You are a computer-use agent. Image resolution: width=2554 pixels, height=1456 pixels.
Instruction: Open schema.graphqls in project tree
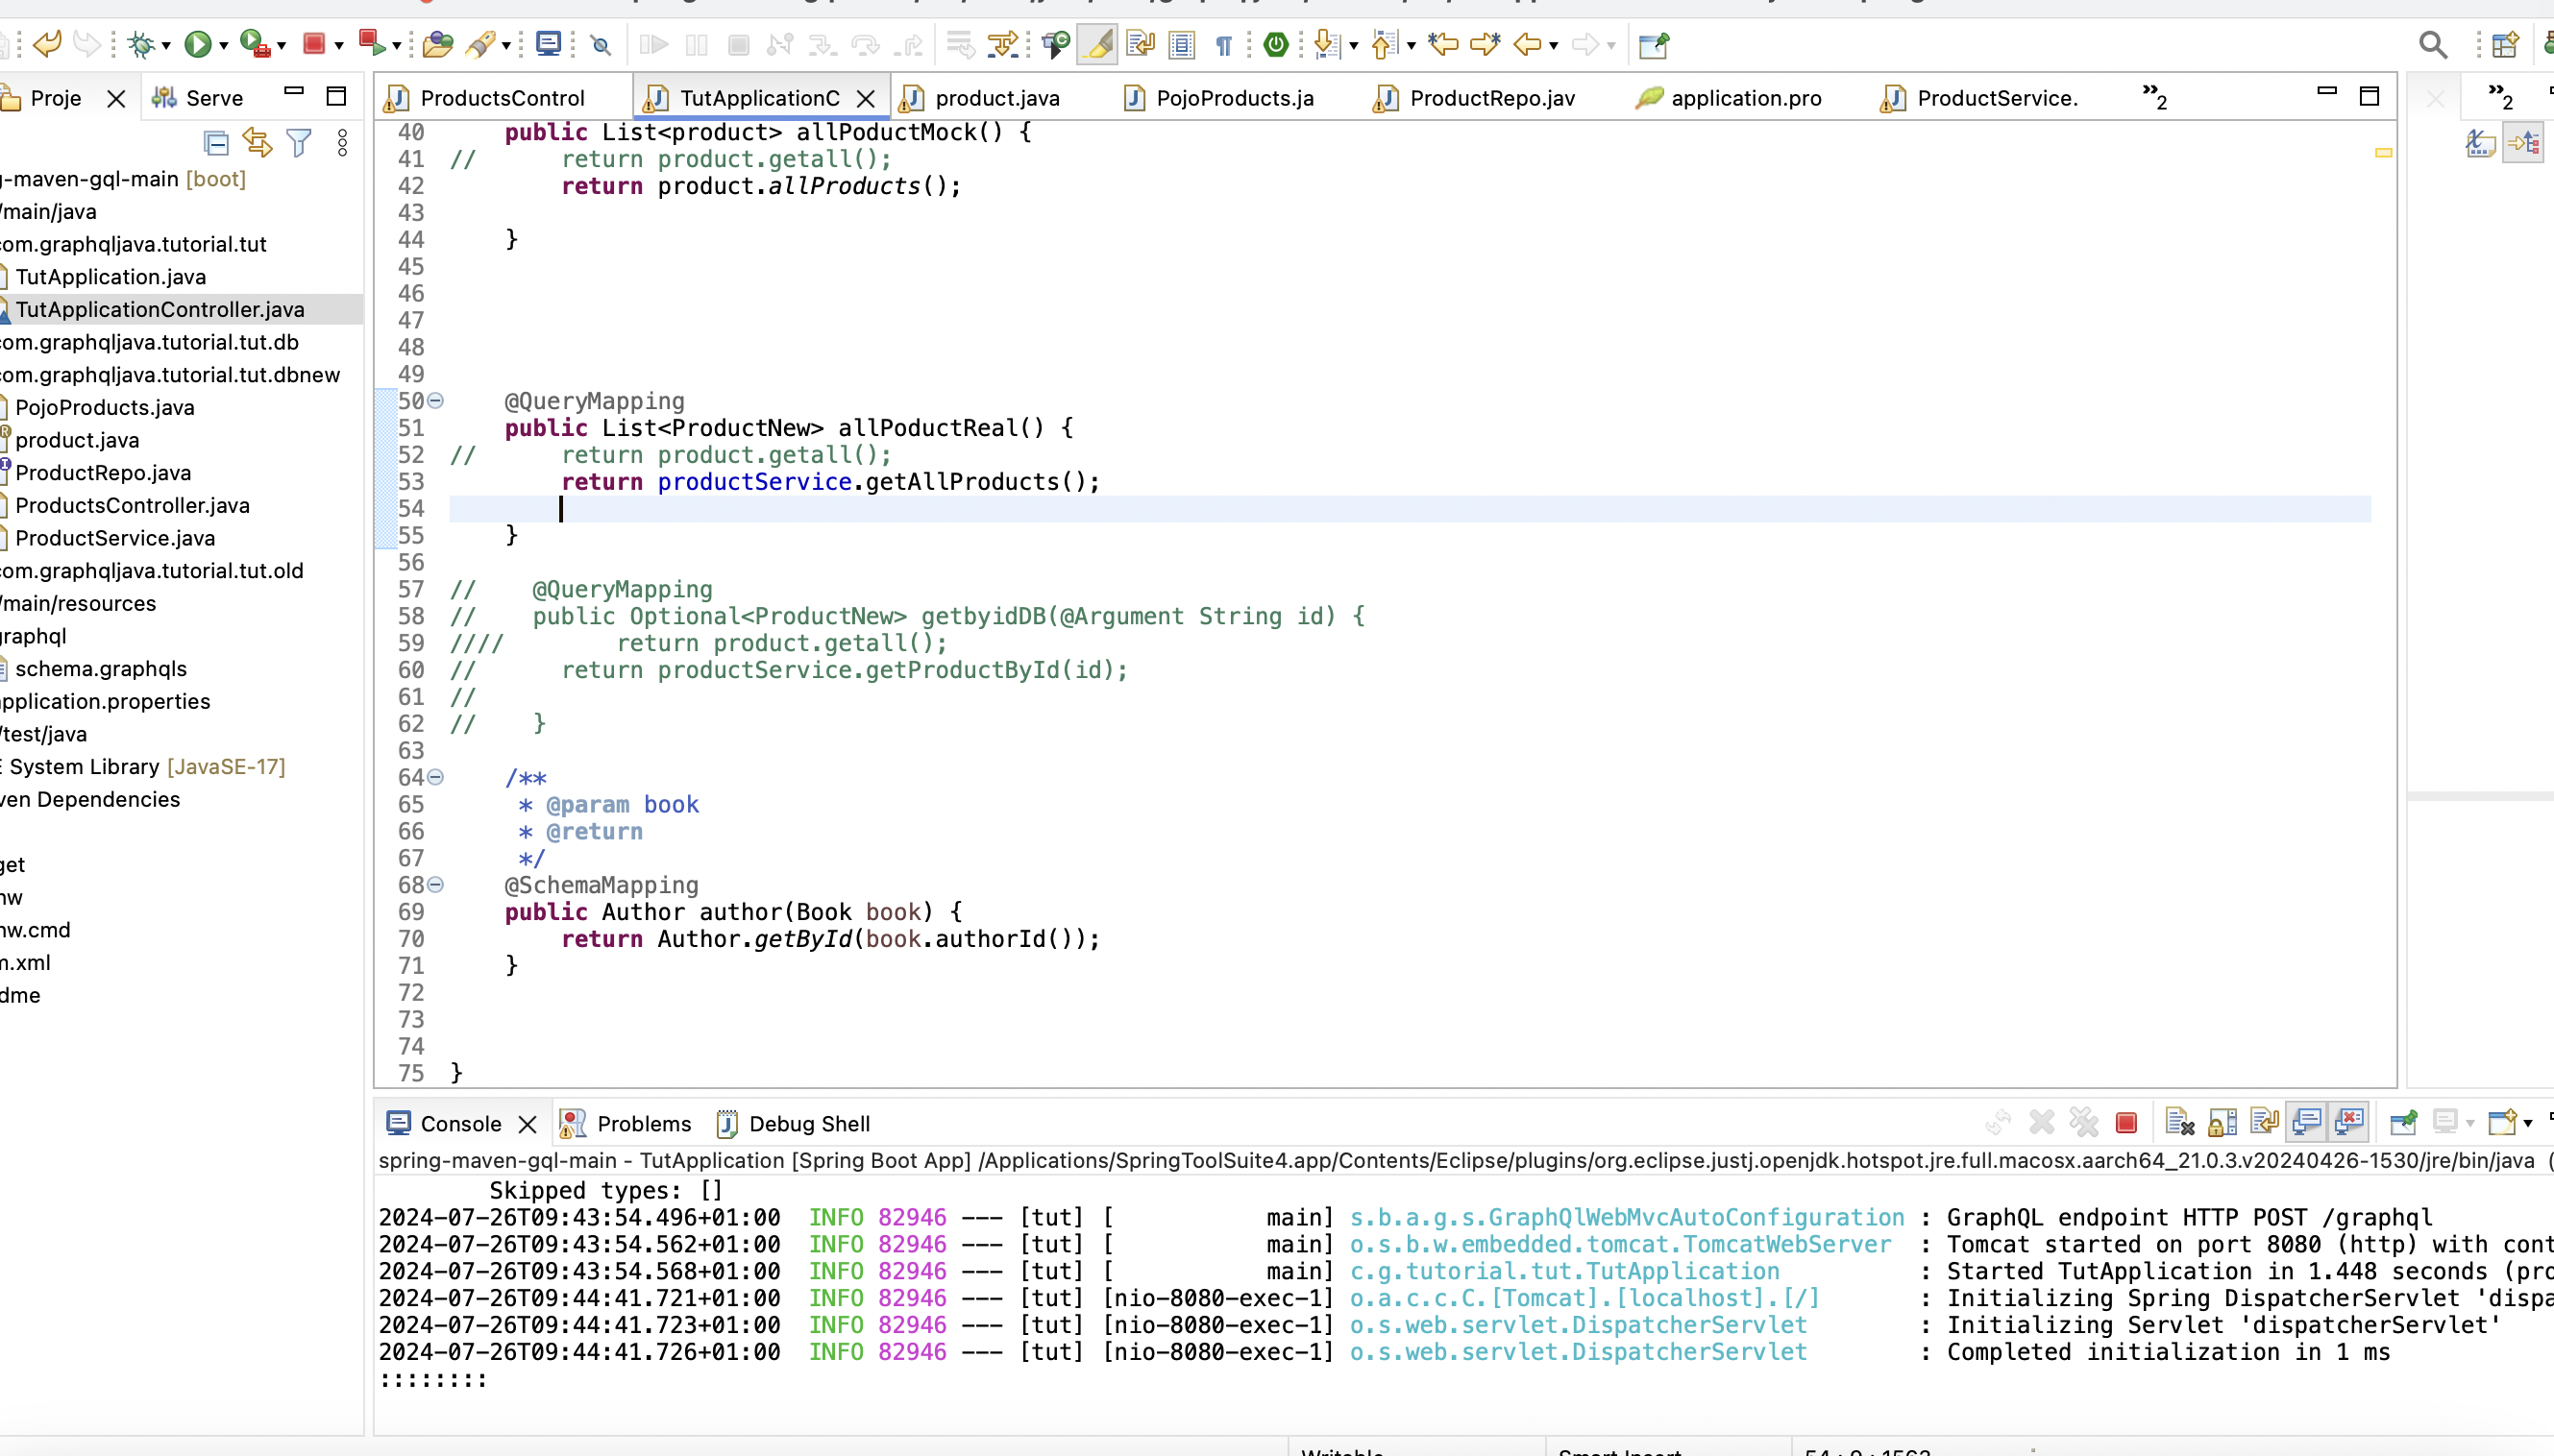click(101, 669)
